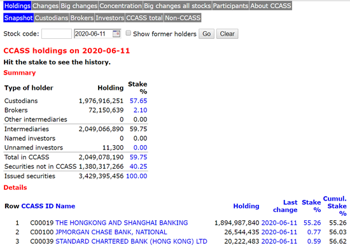
Task: Select cumulative stake 56.62
Action: click(338, 242)
